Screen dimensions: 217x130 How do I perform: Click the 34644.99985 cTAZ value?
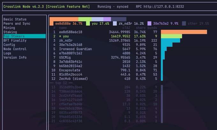(120, 32)
